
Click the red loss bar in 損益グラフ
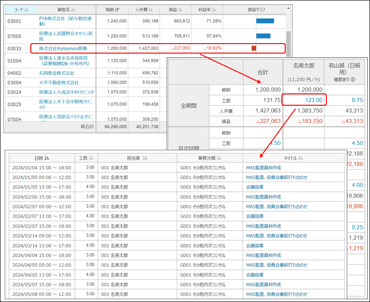tap(254, 48)
